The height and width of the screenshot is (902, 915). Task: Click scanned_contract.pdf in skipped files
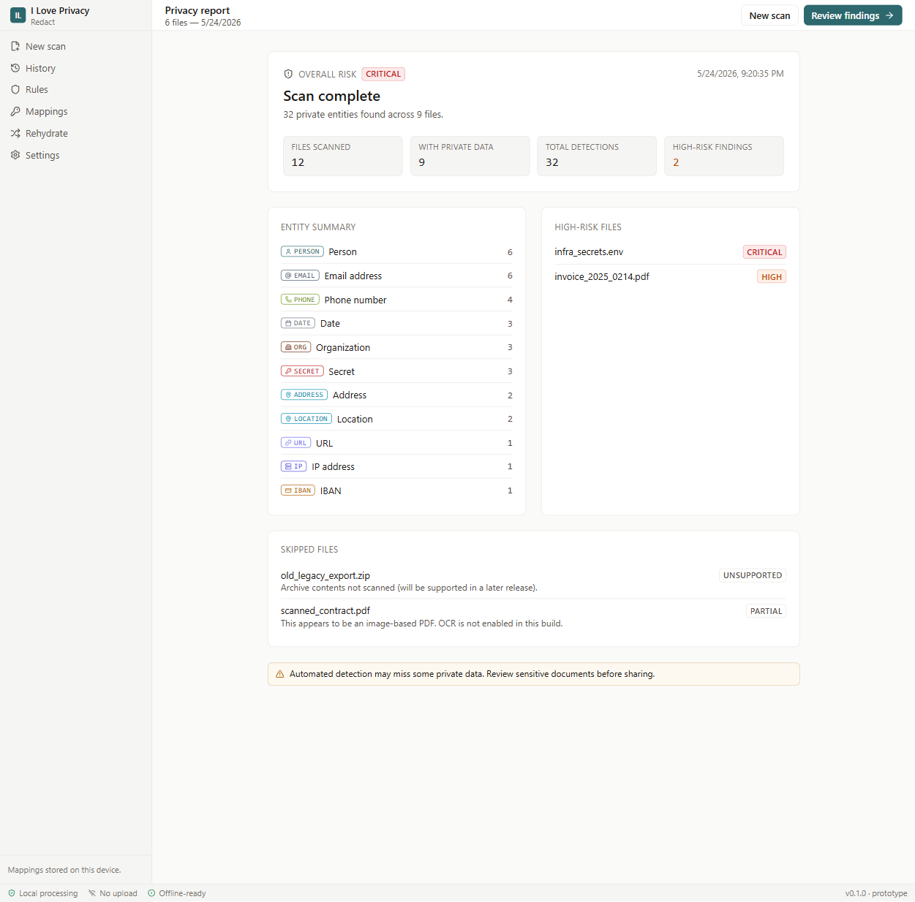pyautogui.click(x=325, y=610)
